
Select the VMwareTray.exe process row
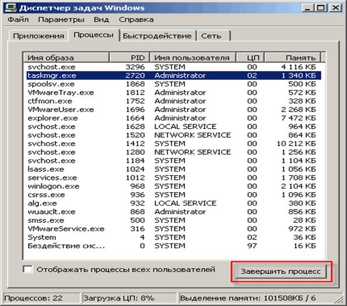pyautogui.click(x=174, y=92)
